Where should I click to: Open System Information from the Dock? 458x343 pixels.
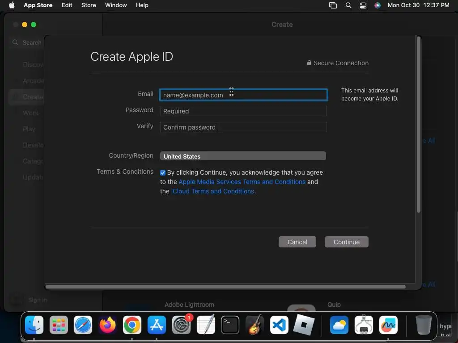[x=364, y=325]
